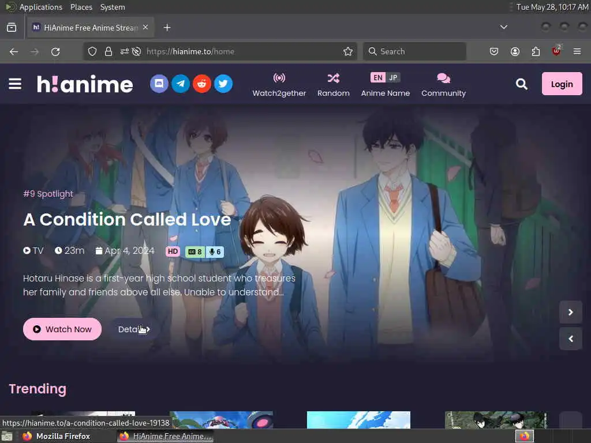This screenshot has height=443, width=591.
Task: Expand the list all tabs dropdown
Action: pos(503,27)
